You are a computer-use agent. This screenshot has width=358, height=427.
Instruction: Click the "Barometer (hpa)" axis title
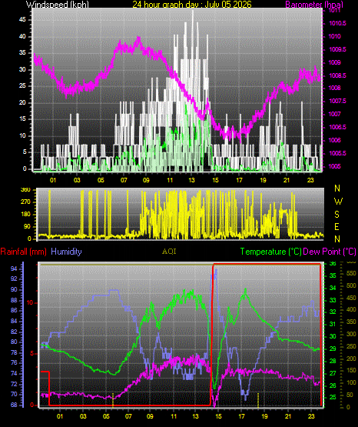(x=314, y=5)
